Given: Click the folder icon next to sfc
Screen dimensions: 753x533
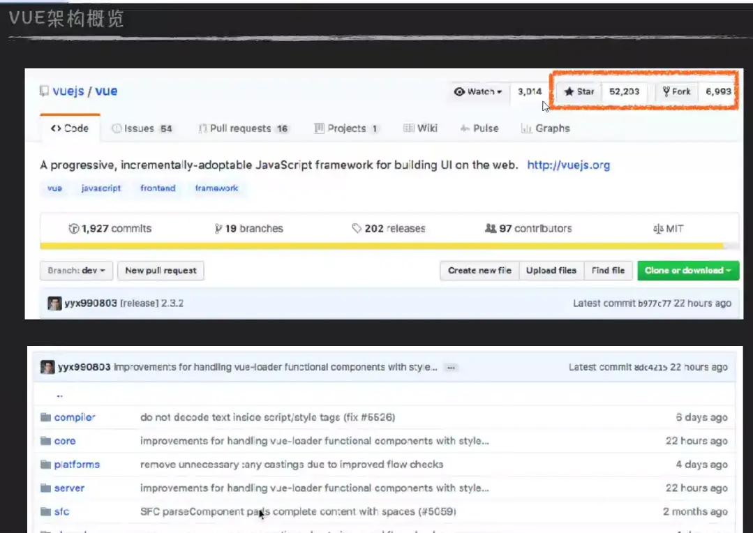Looking at the screenshot, I should pyautogui.click(x=45, y=511).
